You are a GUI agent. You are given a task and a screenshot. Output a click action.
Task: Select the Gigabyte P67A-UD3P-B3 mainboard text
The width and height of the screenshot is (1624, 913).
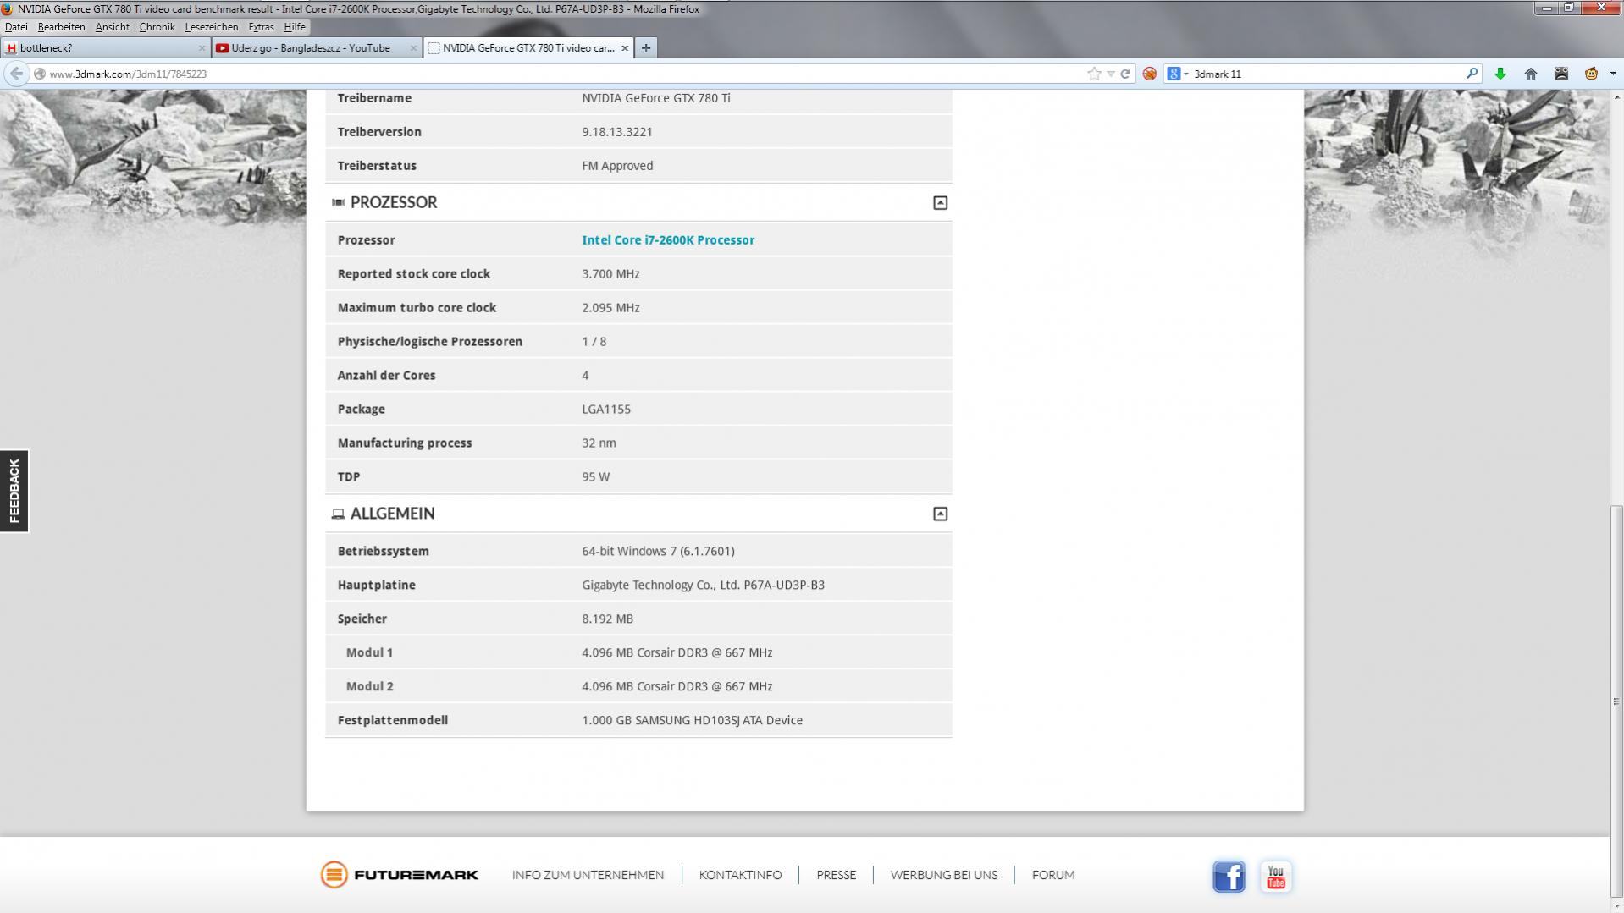pos(703,586)
